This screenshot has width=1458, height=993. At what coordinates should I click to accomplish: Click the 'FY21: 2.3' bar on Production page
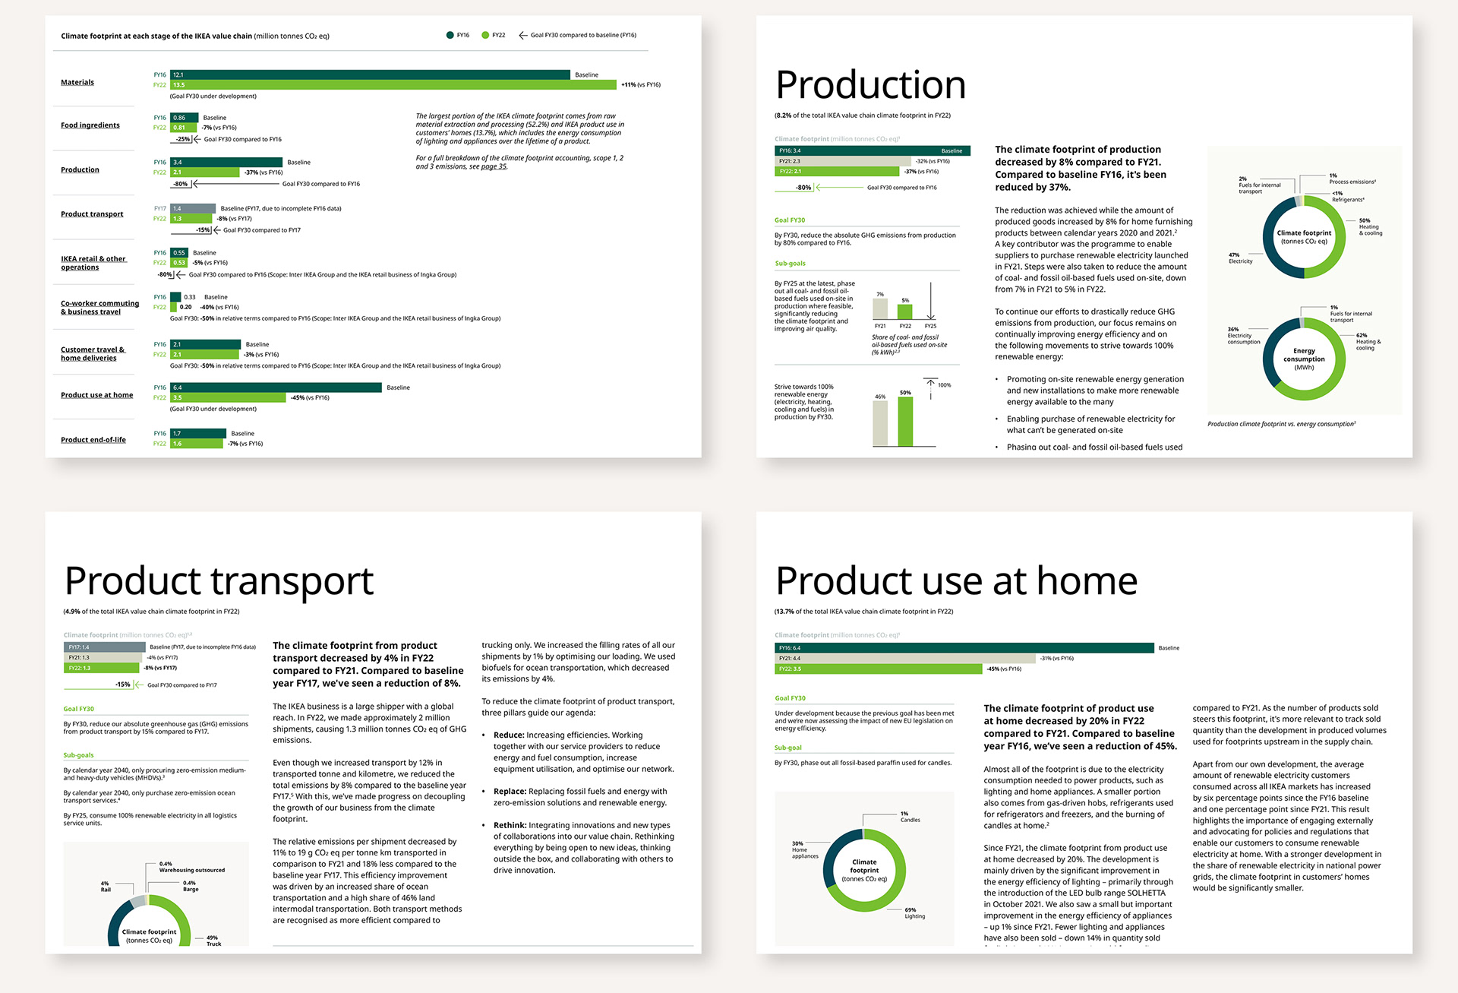pos(843,161)
